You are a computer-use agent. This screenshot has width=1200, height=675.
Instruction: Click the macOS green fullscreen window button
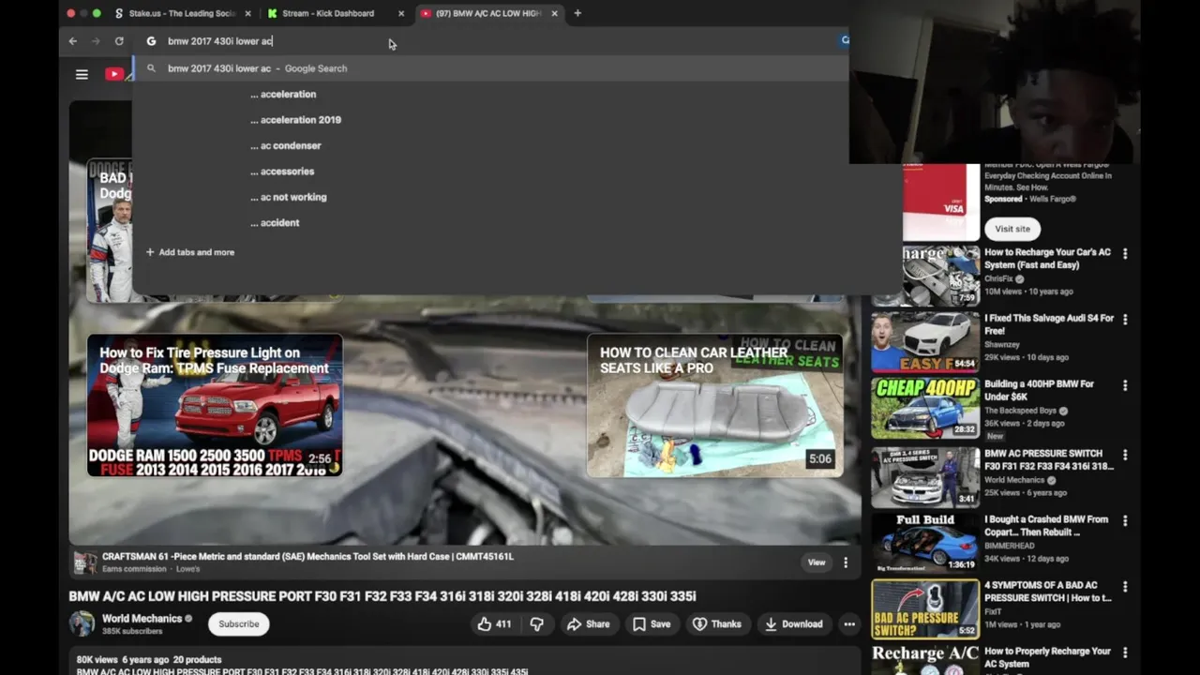pyautogui.click(x=97, y=13)
